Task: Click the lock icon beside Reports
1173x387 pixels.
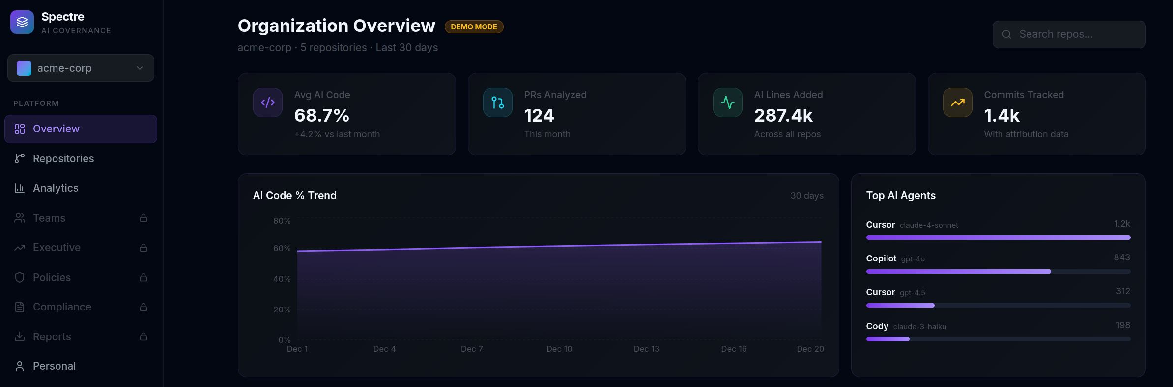Action: pyautogui.click(x=143, y=336)
